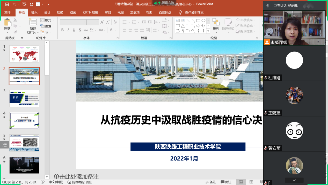
Task: Expand the shapes gallery more arrow
Action: (x=208, y=31)
